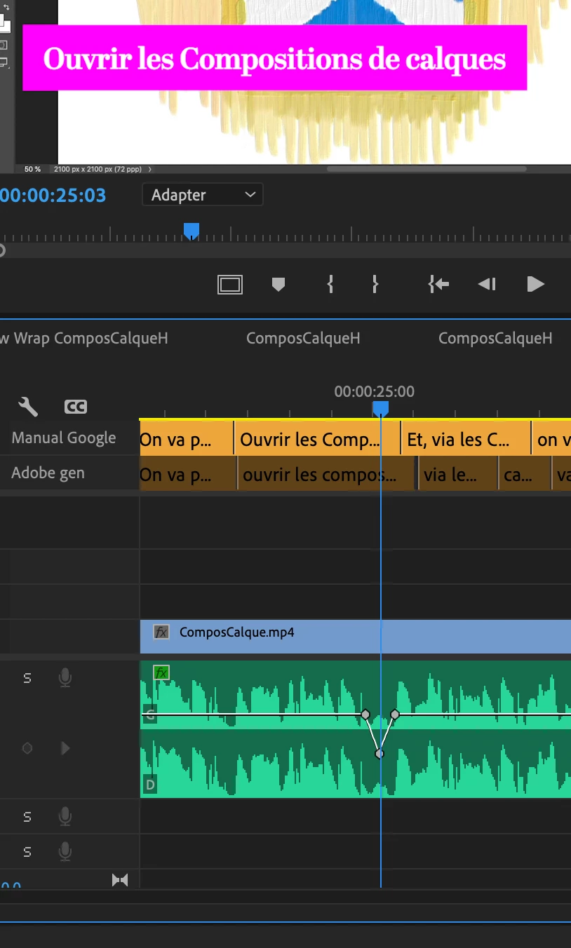Viewport: 571px width, 948px height.
Task: Click the Program monitor blue playhead
Action: (x=191, y=231)
